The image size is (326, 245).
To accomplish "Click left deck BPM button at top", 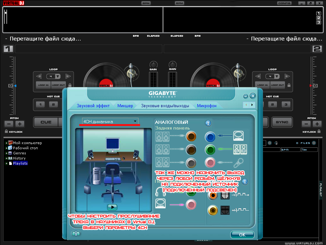I will 146,3.
